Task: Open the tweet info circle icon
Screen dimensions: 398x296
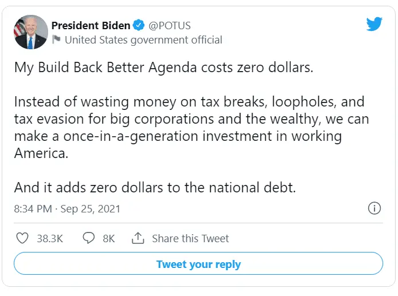Action: [374, 208]
